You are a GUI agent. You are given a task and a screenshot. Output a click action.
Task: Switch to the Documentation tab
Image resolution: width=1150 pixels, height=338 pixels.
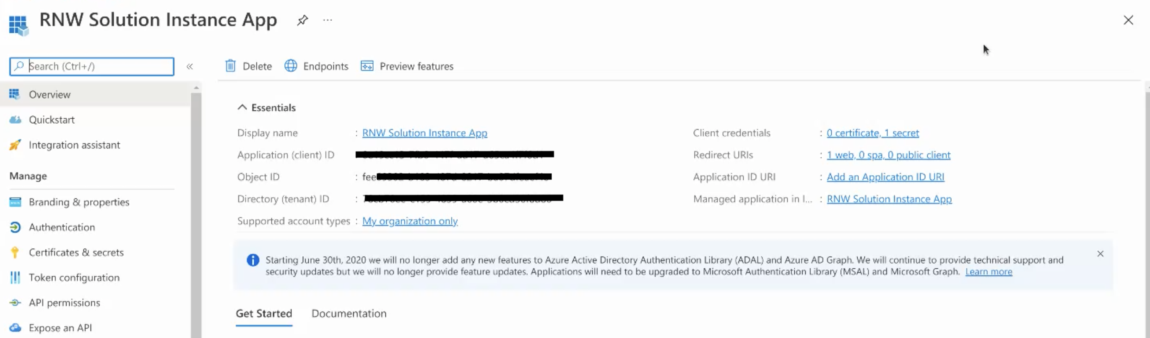349,313
